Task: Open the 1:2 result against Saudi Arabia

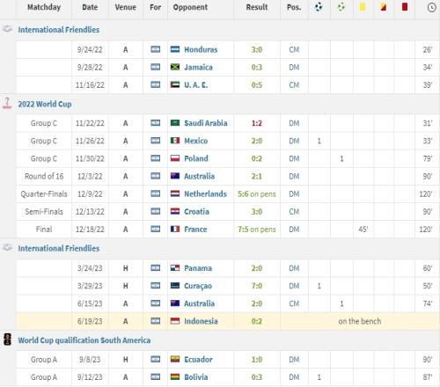Action: tap(257, 123)
